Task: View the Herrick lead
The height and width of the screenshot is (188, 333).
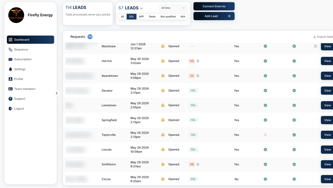Action: tap(327, 61)
